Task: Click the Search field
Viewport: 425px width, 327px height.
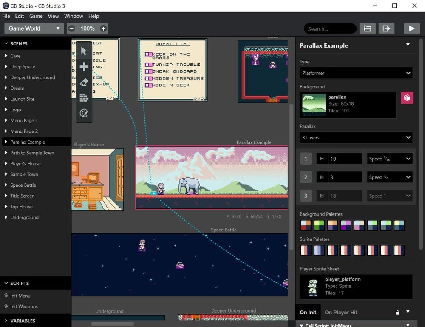Action: point(330,28)
